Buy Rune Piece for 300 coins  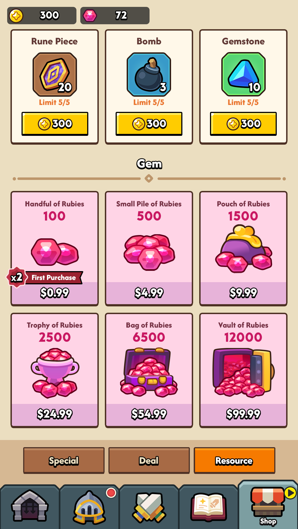[x=55, y=124]
